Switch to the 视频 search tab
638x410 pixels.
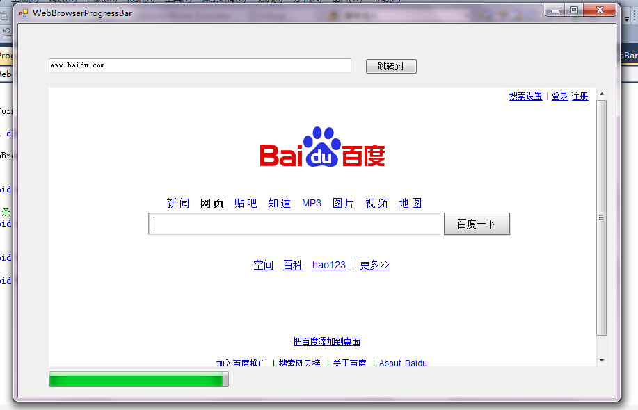[x=377, y=203]
